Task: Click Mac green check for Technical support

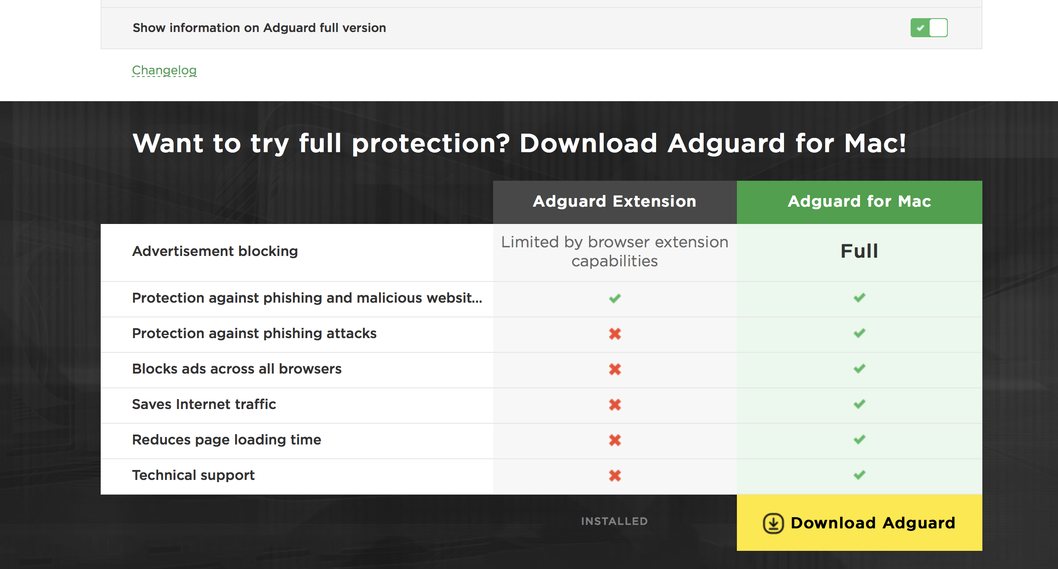Action: [x=859, y=475]
